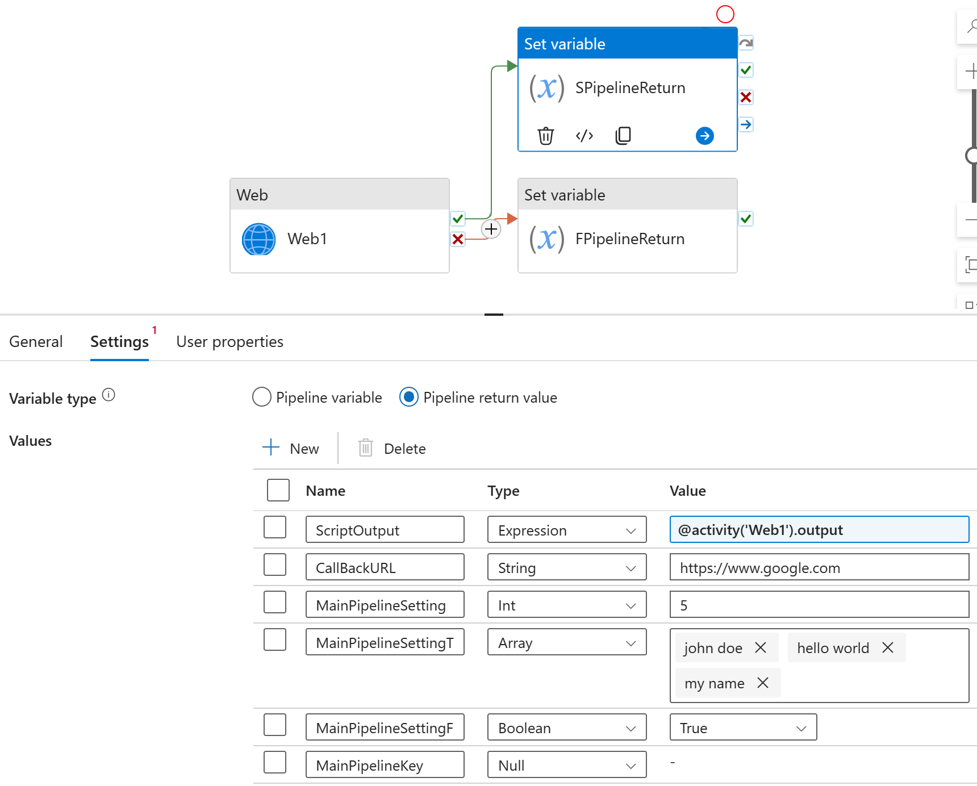Screen dimensions: 977x786
Task: Switch to the General tab
Action: (x=36, y=341)
